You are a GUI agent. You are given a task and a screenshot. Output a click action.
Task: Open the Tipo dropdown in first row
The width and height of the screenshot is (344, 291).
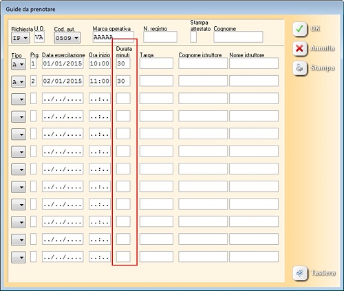pyautogui.click(x=19, y=64)
